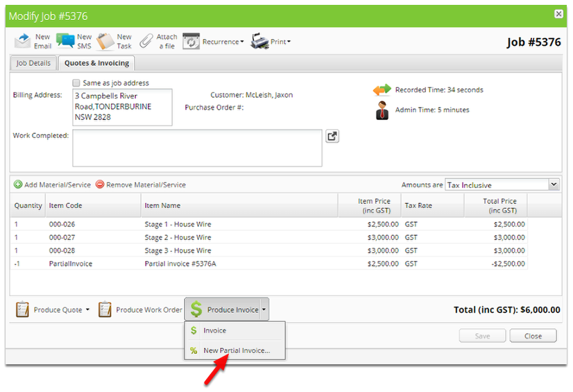
Task: Click into the Billing Address text box
Action: click(x=122, y=107)
